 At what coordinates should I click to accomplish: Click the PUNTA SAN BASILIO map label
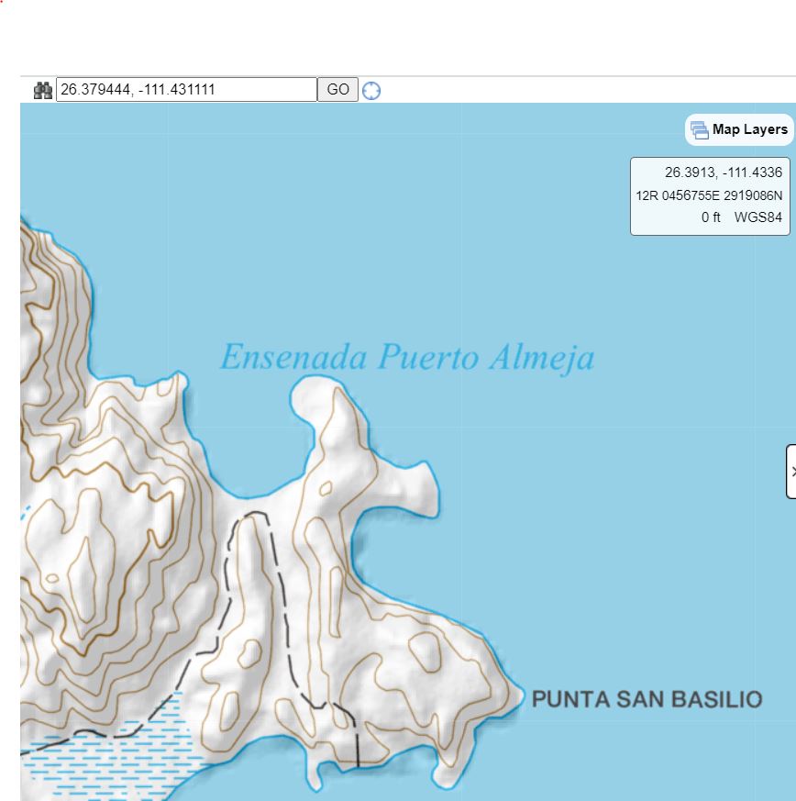tap(647, 699)
